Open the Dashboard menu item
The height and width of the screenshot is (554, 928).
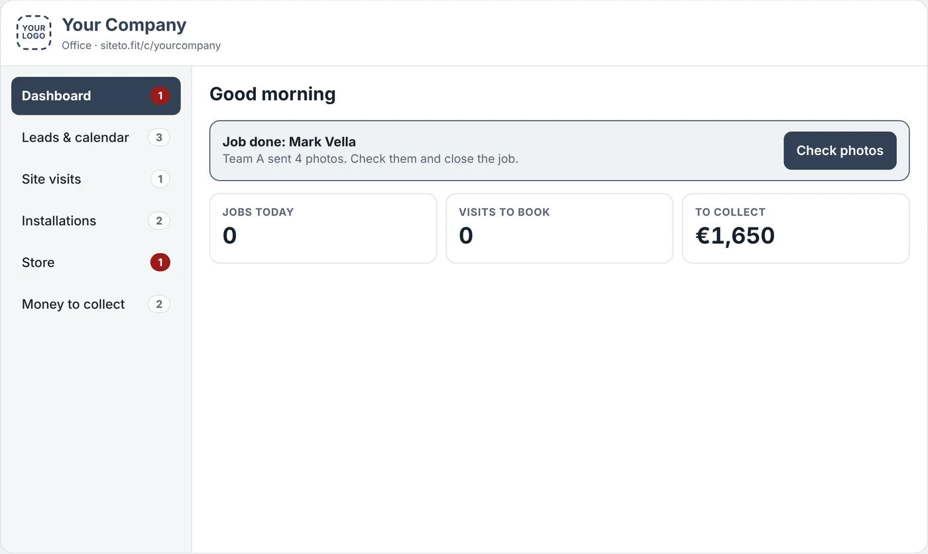point(96,96)
